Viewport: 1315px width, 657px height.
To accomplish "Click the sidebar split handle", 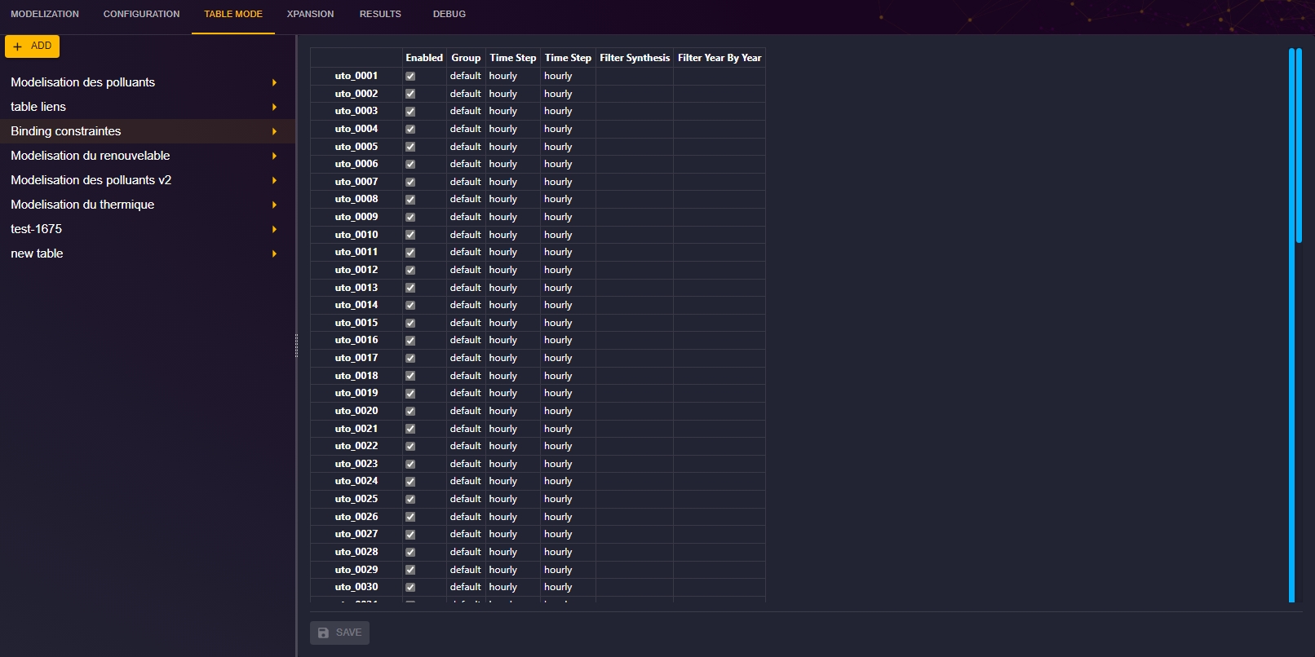I will tap(296, 346).
